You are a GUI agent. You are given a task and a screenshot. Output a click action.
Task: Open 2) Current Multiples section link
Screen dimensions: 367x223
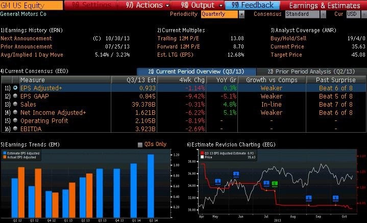coord(181,30)
